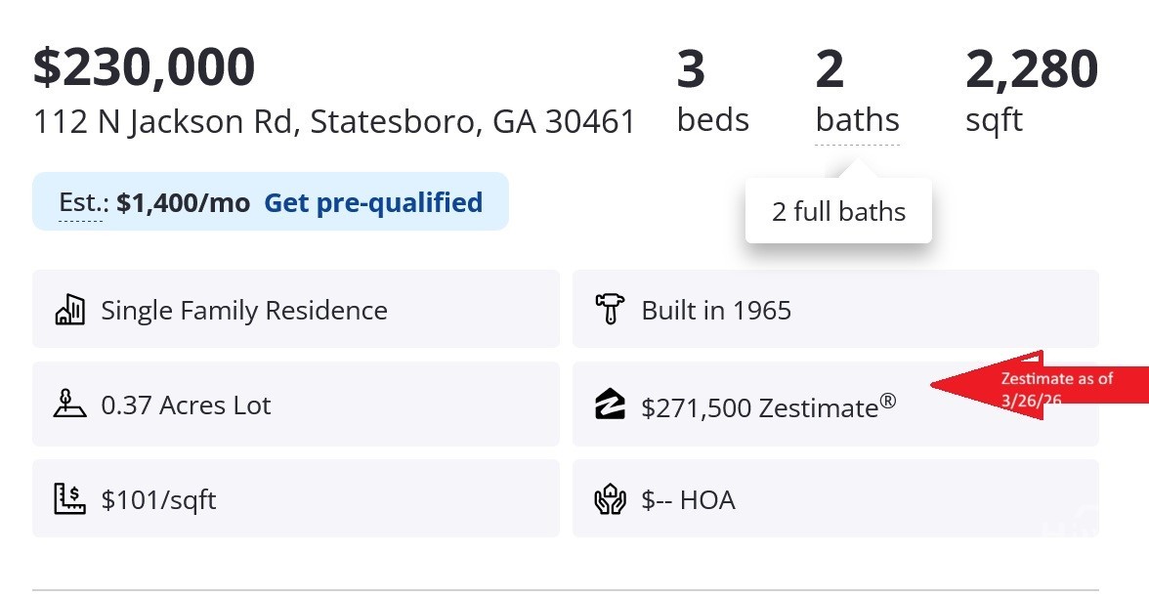
Task: Click the underlined baths label
Action: tap(857, 120)
